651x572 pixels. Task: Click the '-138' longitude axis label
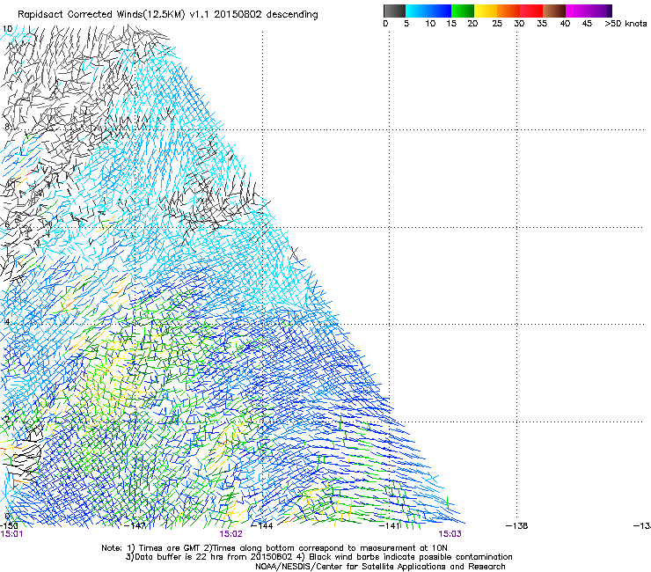point(517,526)
